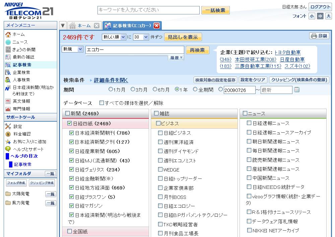Close the 記事検索(エコカー) tab with red X
The image size is (335, 237).
click(156, 26)
